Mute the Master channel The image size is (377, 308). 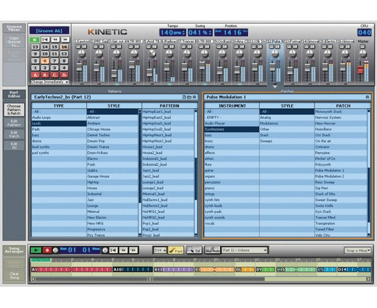363,47
